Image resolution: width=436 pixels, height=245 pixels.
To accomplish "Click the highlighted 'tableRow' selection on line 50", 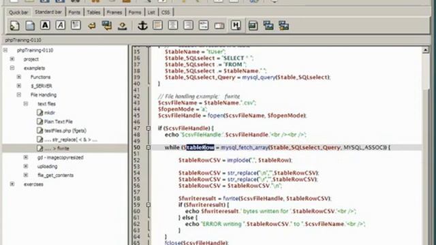I will 200,148.
